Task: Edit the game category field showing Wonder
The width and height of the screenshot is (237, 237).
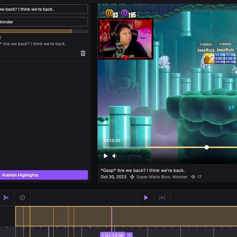Action: 44,22
